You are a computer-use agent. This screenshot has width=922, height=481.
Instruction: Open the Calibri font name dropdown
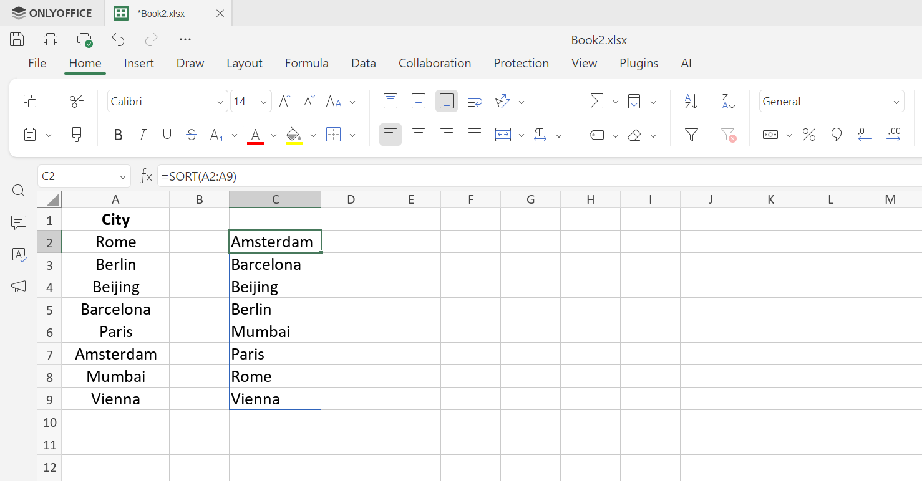(220, 102)
